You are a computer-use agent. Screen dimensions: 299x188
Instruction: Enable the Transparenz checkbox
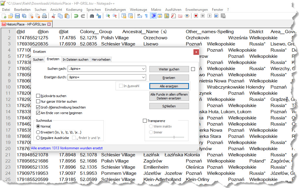pos(145,121)
